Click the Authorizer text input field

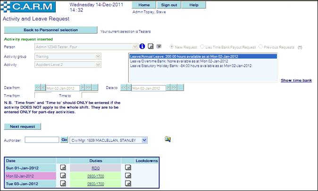[42, 140]
